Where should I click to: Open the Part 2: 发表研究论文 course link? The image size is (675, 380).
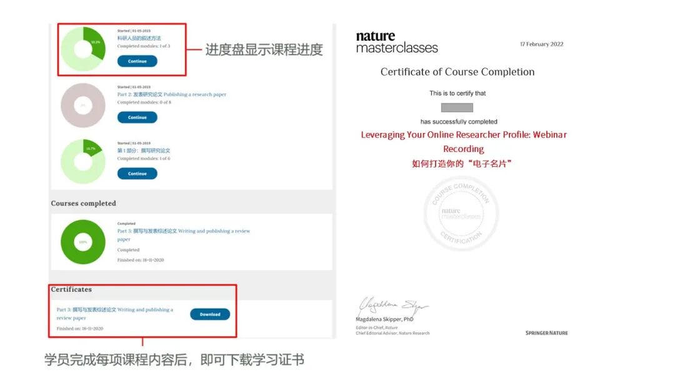[172, 94]
